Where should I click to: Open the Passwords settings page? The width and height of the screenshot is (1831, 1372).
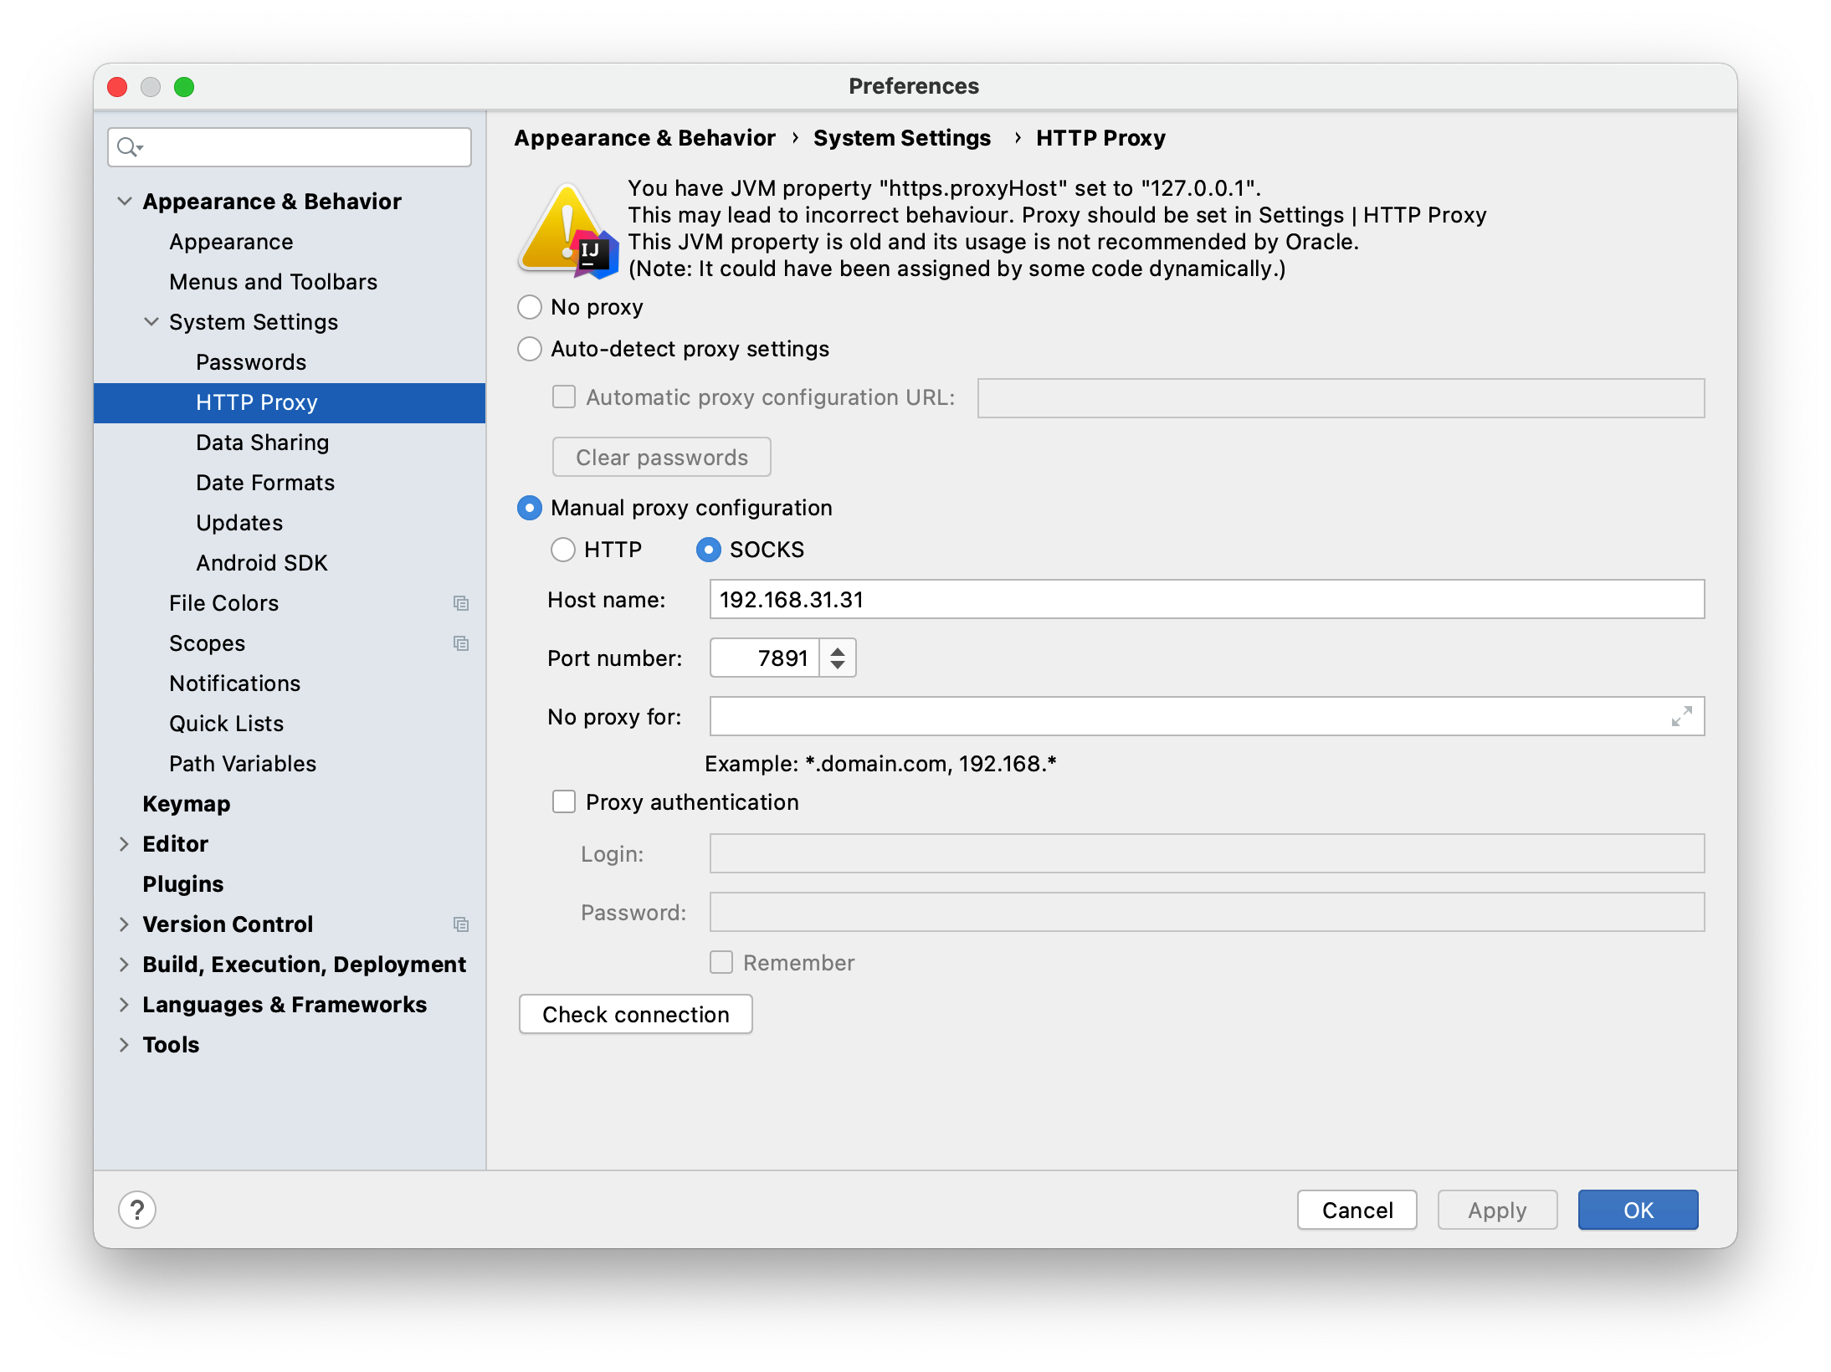[251, 362]
